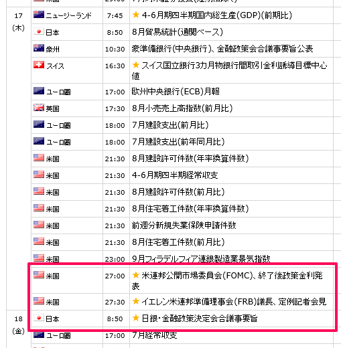Select the event '7月建設支出(前月比)'
341x348 pixels.
pos(170,125)
